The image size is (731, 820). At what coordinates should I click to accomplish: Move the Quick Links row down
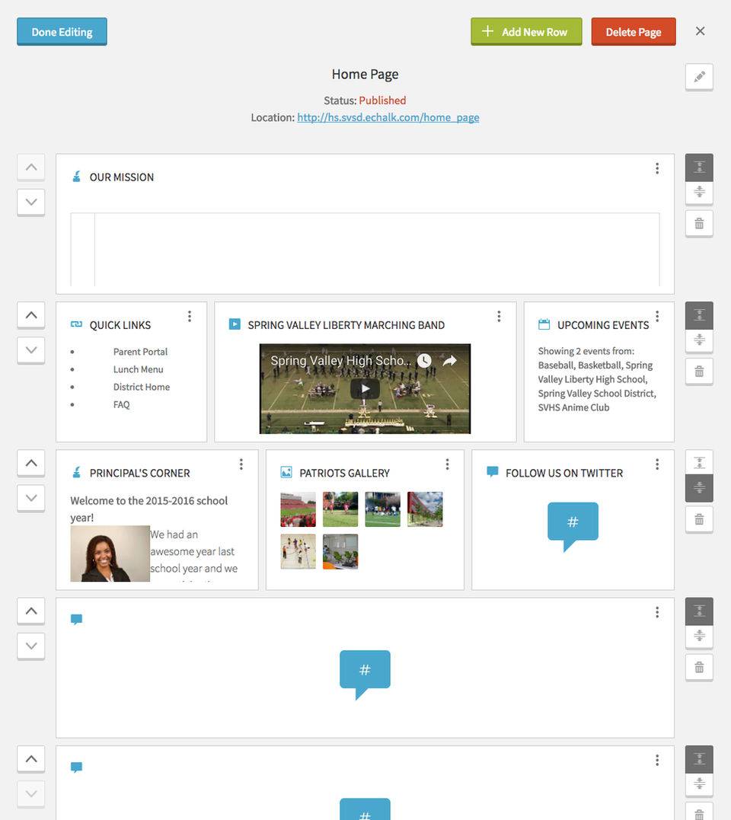[x=31, y=350]
